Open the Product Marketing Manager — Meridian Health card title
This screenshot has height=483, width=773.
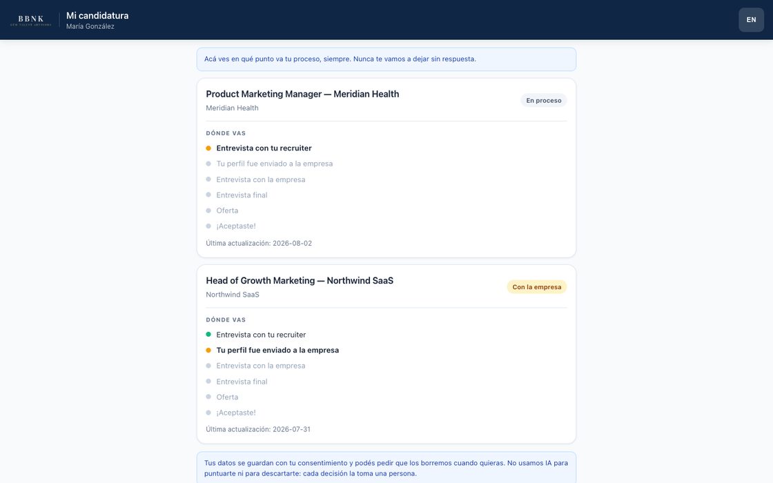[302, 94]
